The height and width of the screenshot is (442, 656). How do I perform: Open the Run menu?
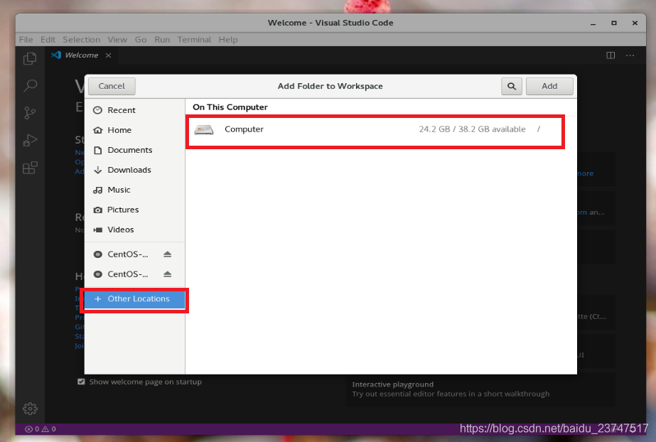(162, 40)
